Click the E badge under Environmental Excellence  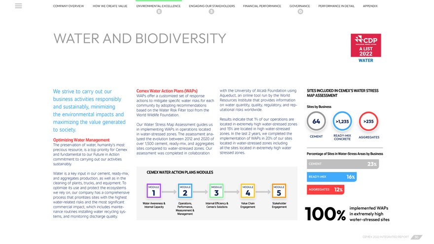click(159, 12)
